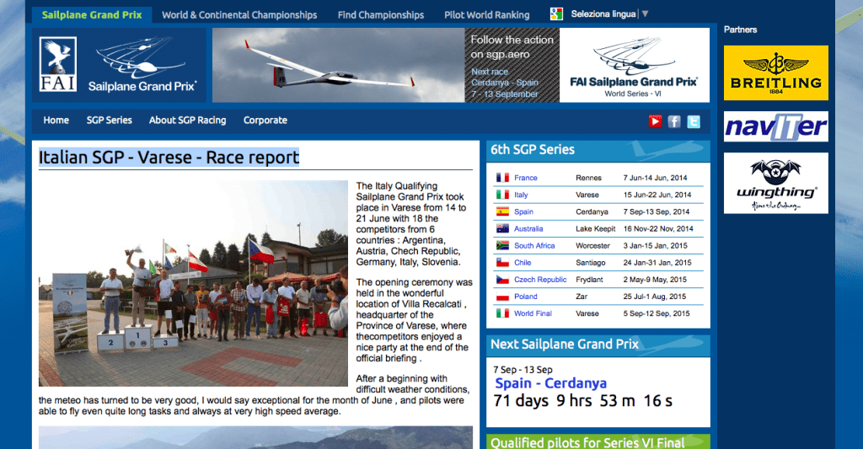
Task: Click the podium ceremony photo
Action: click(193, 283)
